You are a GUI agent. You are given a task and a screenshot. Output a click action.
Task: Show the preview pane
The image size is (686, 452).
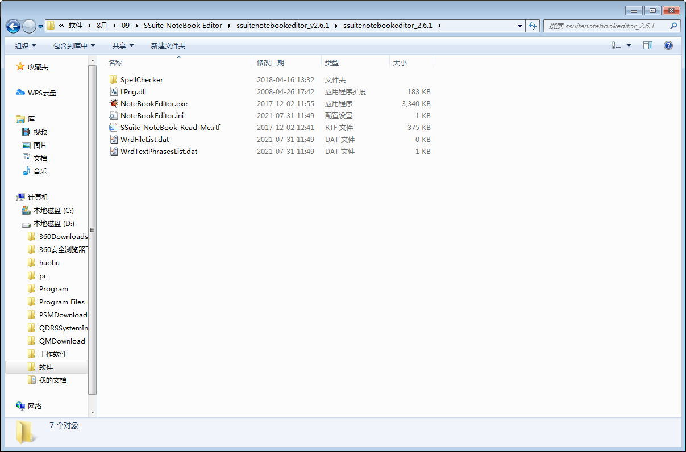click(x=647, y=45)
